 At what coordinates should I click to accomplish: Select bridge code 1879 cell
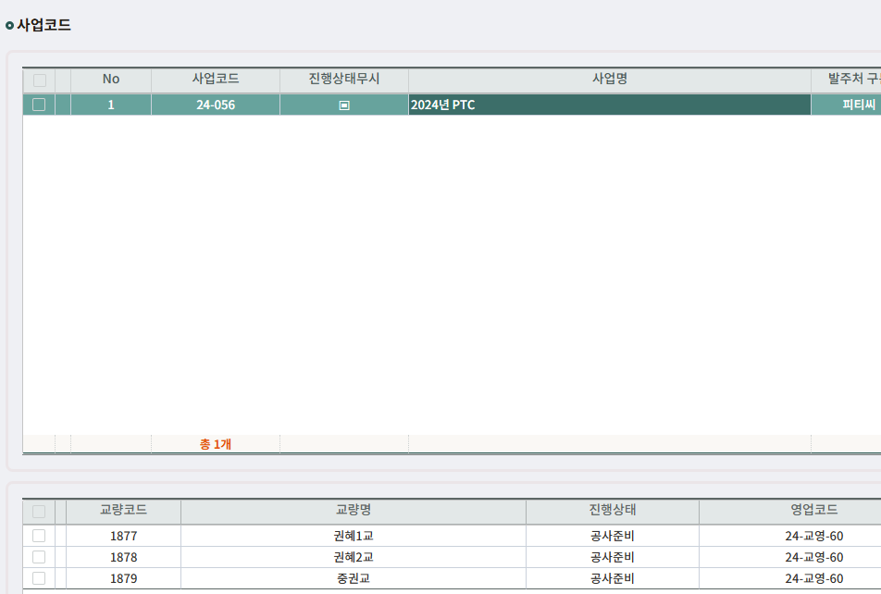(124, 579)
